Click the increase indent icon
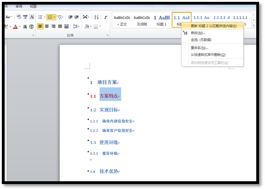The image size is (265, 190). point(76,17)
